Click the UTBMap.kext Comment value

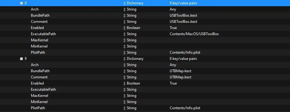180,77
